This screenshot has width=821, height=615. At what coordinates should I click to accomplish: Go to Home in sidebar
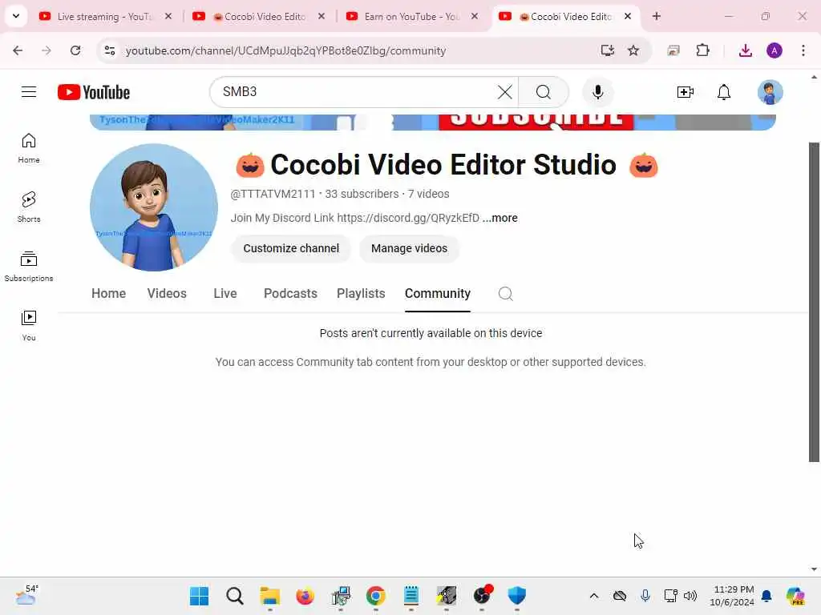coord(29,148)
